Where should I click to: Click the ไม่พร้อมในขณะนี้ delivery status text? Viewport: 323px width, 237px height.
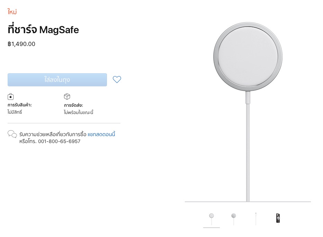pos(79,112)
